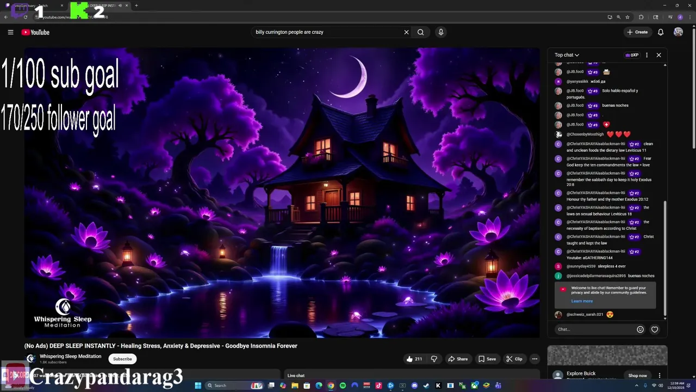Open Steam from the taskbar
The height and width of the screenshot is (392, 696).
426,385
